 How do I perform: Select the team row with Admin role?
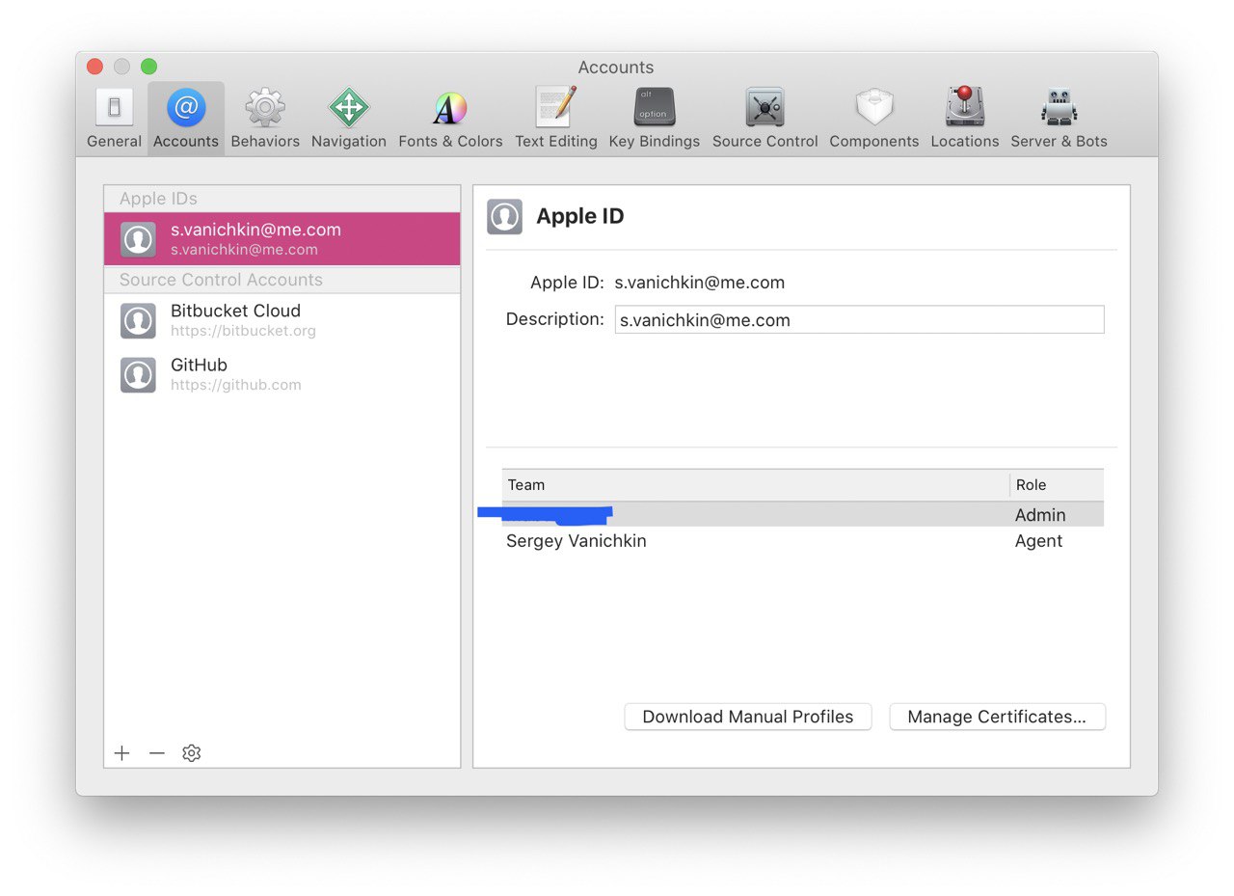[x=803, y=515]
